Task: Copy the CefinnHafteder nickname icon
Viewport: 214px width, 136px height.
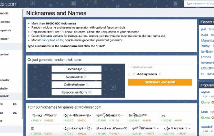Action: (87, 84)
